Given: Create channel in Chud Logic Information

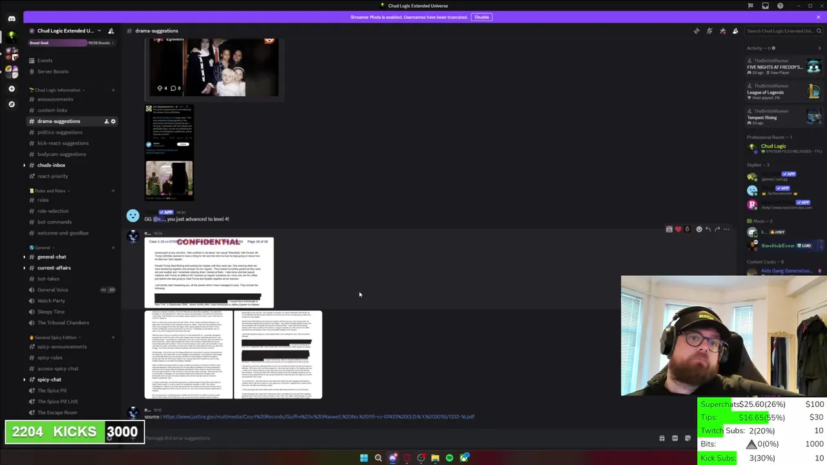Looking at the screenshot, I should (x=113, y=90).
